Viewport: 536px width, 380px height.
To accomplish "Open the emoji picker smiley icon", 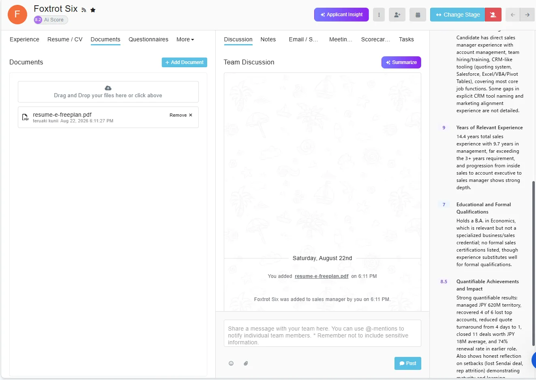I will [231, 363].
